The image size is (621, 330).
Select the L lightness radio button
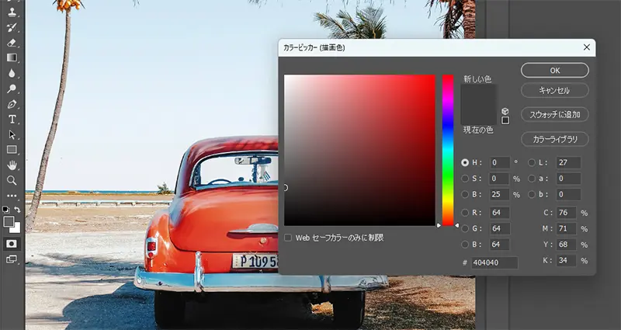point(532,162)
